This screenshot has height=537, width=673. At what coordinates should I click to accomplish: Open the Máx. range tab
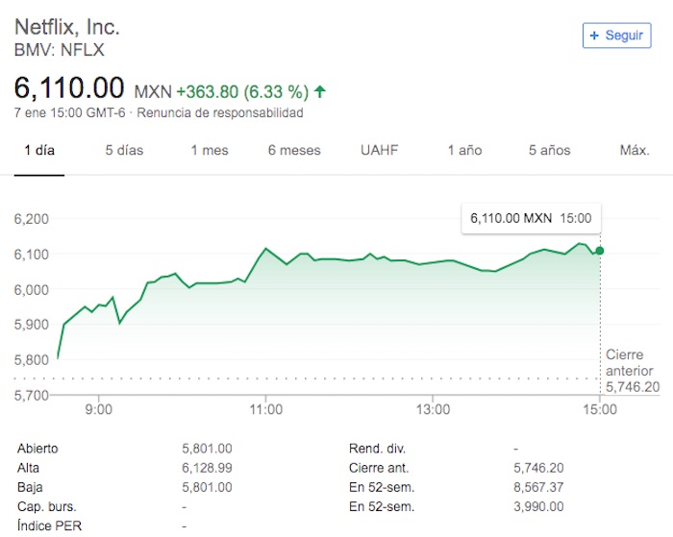pos(635,150)
